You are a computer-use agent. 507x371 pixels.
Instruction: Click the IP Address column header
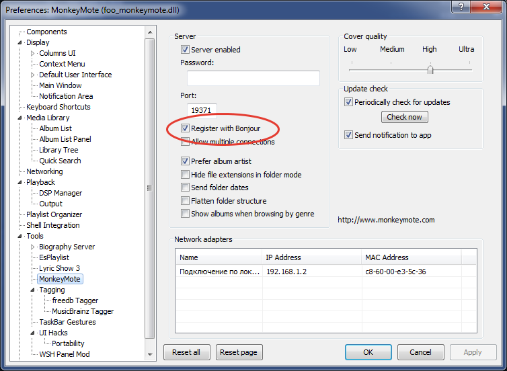click(311, 257)
